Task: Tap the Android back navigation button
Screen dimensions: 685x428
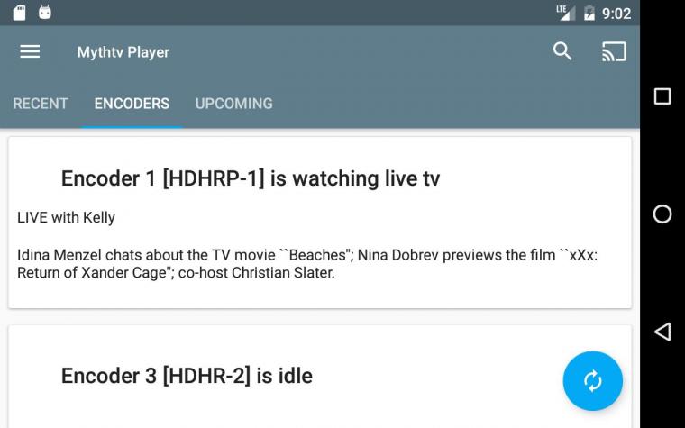Action: [662, 332]
